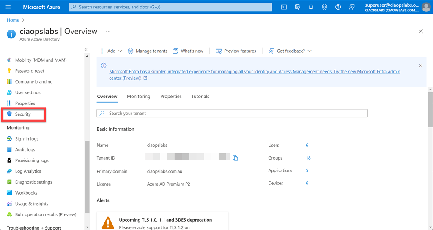This screenshot has height=230, width=433.
Task: Click the notifications bell icon
Action: point(311,7)
